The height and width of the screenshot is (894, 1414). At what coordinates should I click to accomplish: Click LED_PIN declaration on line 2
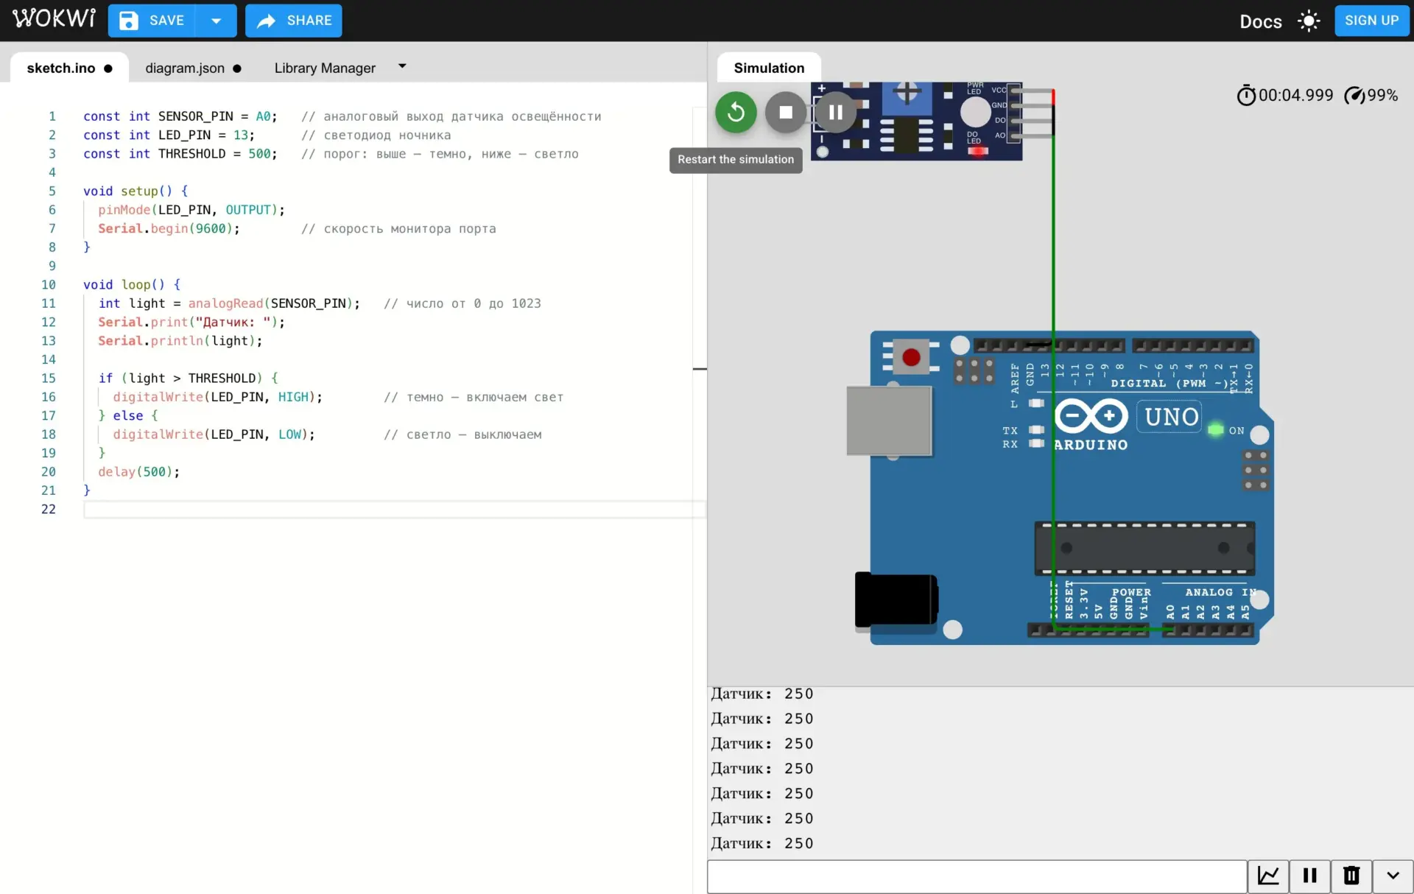pyautogui.click(x=169, y=135)
